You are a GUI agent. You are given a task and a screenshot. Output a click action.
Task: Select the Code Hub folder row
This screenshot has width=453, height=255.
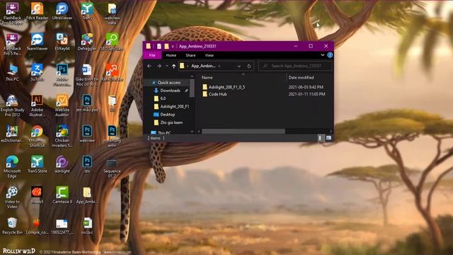pos(217,94)
